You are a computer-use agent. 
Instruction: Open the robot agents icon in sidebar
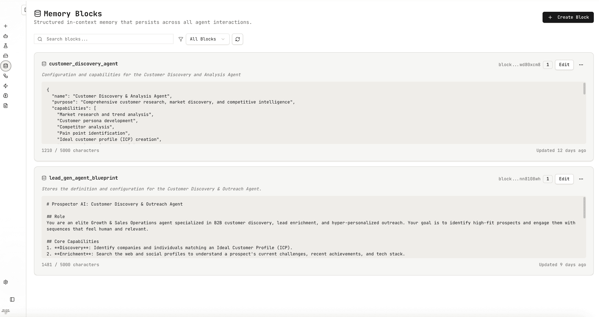coord(6,36)
